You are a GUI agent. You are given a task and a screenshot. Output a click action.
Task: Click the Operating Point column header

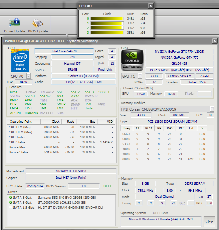(x=24, y=121)
